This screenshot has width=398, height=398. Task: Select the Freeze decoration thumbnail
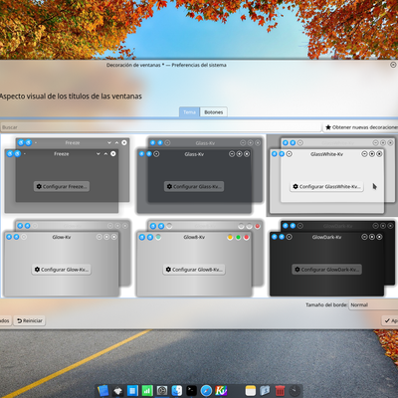pyautogui.click(x=67, y=175)
